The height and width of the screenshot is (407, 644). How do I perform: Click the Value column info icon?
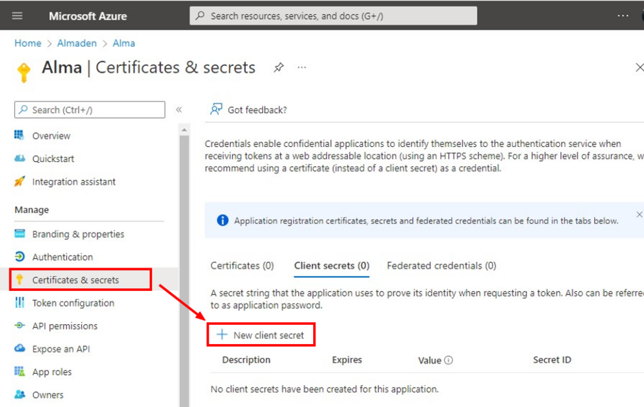pyautogui.click(x=448, y=359)
